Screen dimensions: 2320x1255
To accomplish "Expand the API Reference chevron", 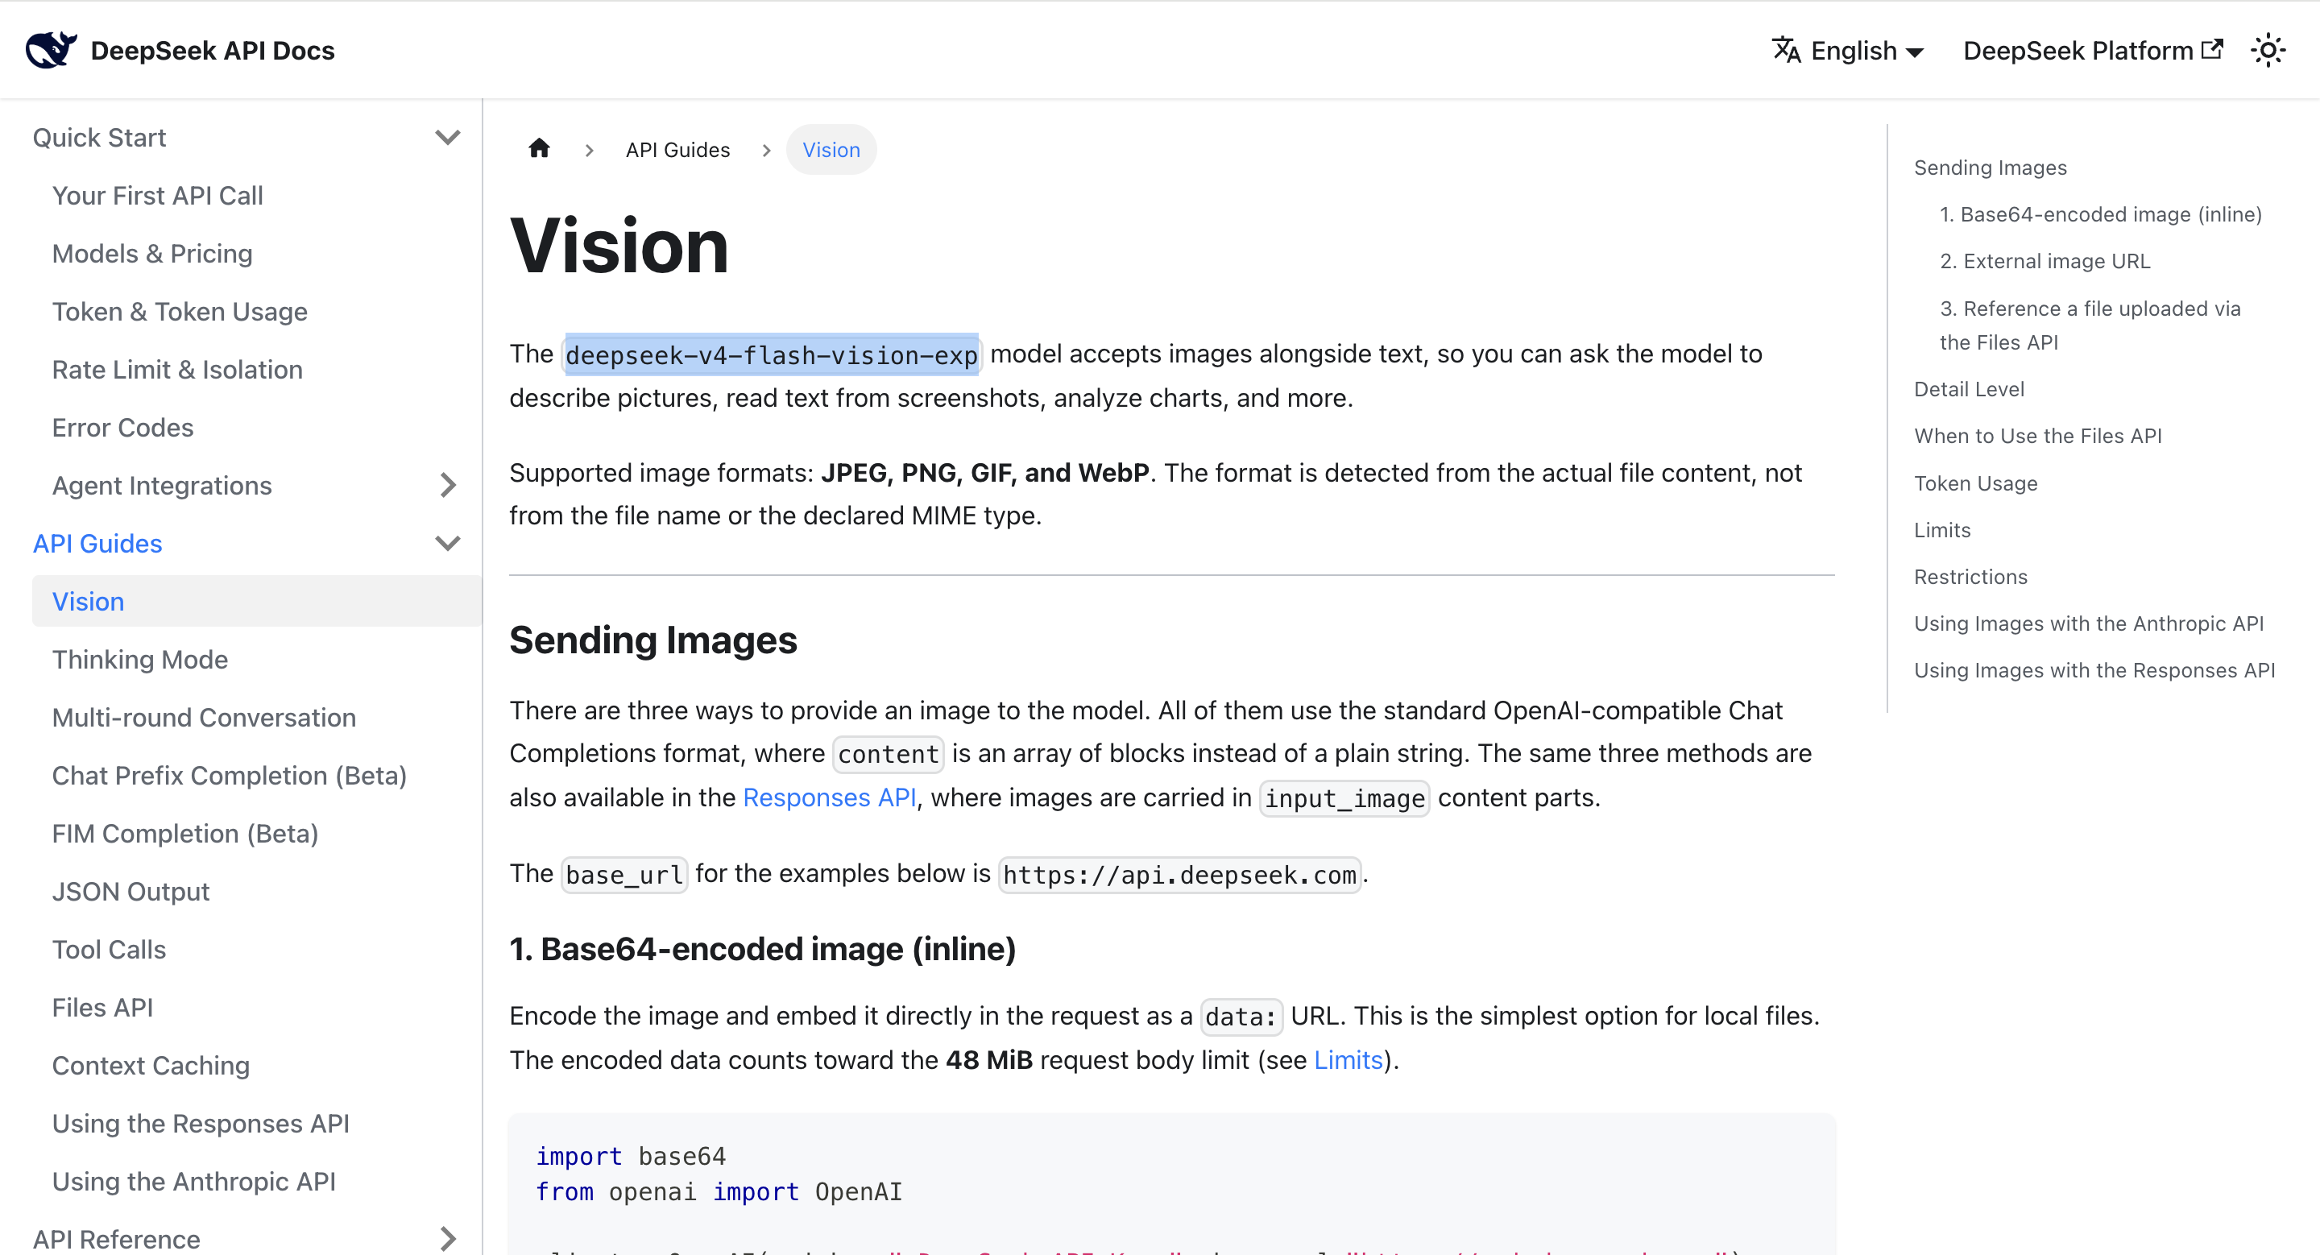I will [448, 1239].
